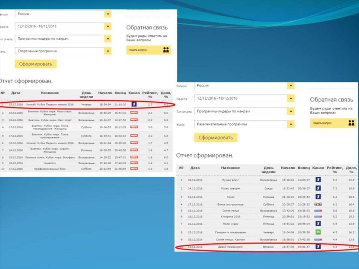
Task: Click Начало column header in entertainment table
Action: [288, 168]
